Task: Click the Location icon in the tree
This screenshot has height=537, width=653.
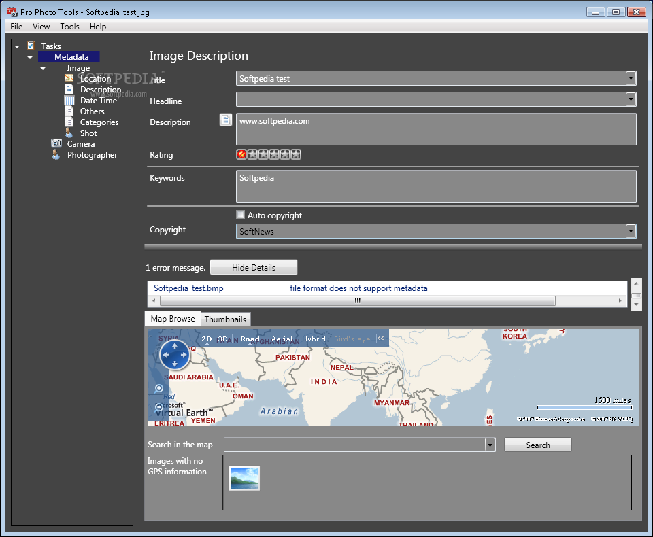Action: [69, 78]
